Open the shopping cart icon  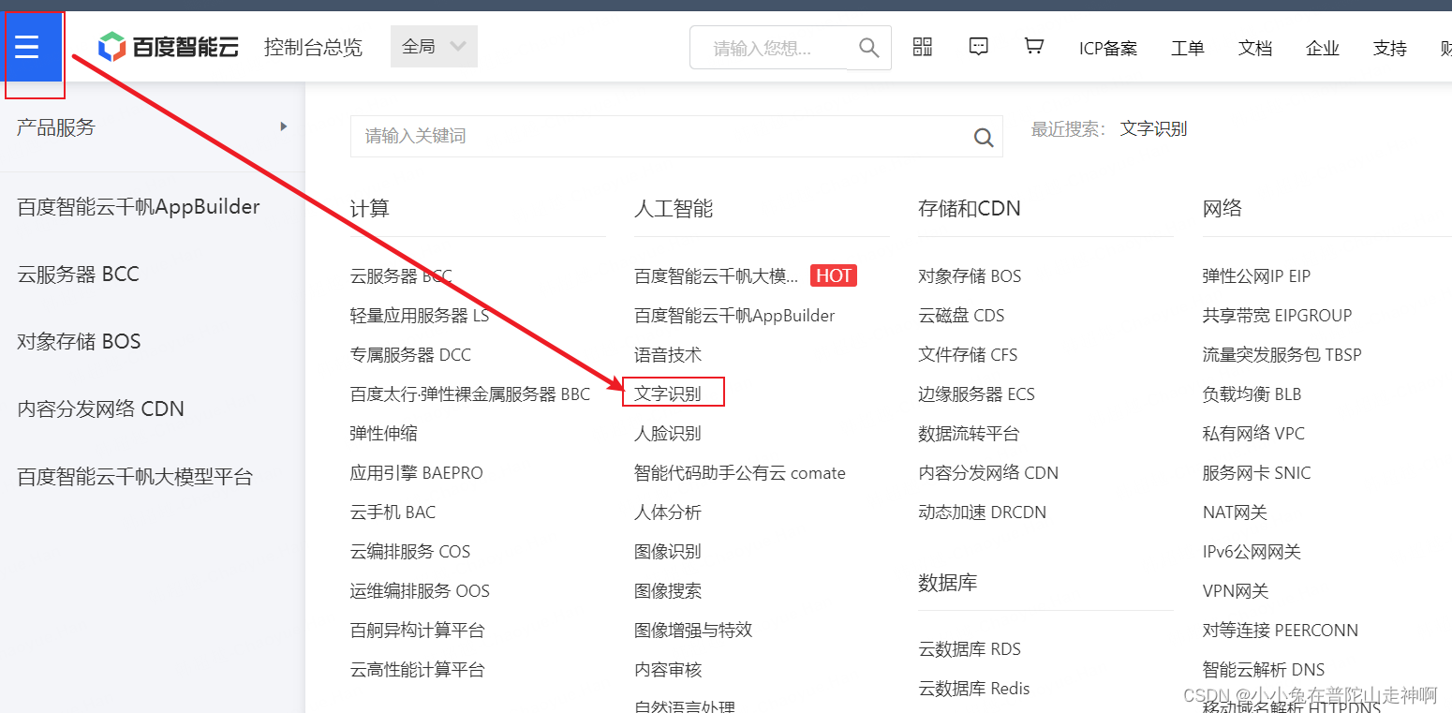[x=1034, y=47]
